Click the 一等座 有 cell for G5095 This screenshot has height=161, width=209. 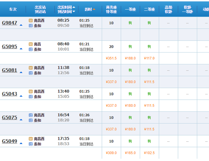(130, 47)
